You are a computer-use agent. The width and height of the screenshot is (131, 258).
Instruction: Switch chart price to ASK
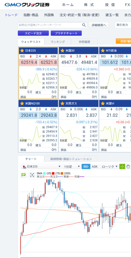coord(95,166)
